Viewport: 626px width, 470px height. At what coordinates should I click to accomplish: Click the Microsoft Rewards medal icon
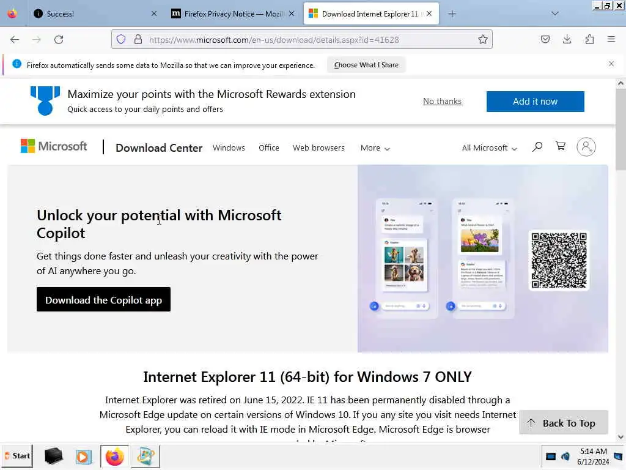pos(45,101)
